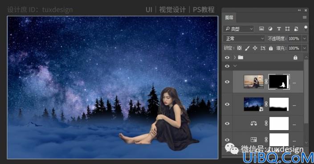The width and height of the screenshot is (314, 164).
Task: Click the lock all padlock icon
Action: (x=271, y=48)
